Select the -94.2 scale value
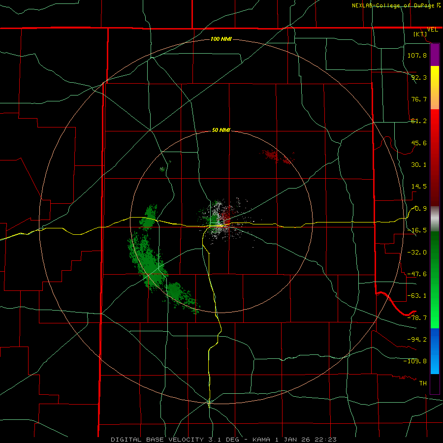Viewport: 443px width, 443px height. click(417, 339)
